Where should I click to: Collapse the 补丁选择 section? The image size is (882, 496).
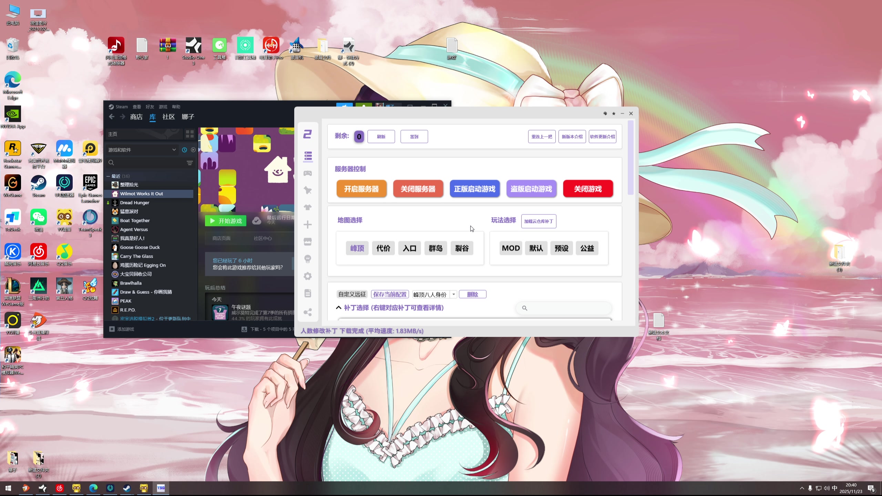tap(339, 308)
